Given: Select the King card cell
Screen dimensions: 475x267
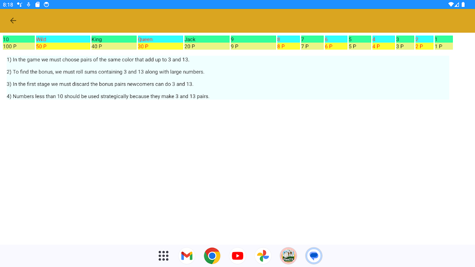Looking at the screenshot, I should [114, 39].
